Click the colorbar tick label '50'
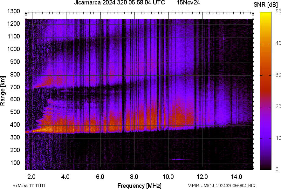This screenshot has width=281, height=189. [x=278, y=12]
